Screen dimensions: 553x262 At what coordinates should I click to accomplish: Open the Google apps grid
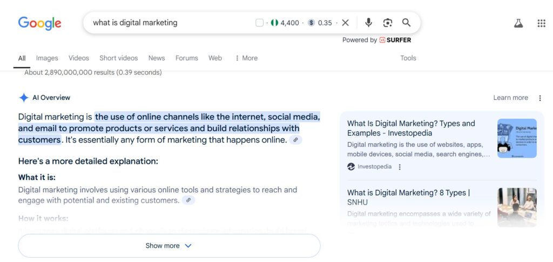(541, 23)
